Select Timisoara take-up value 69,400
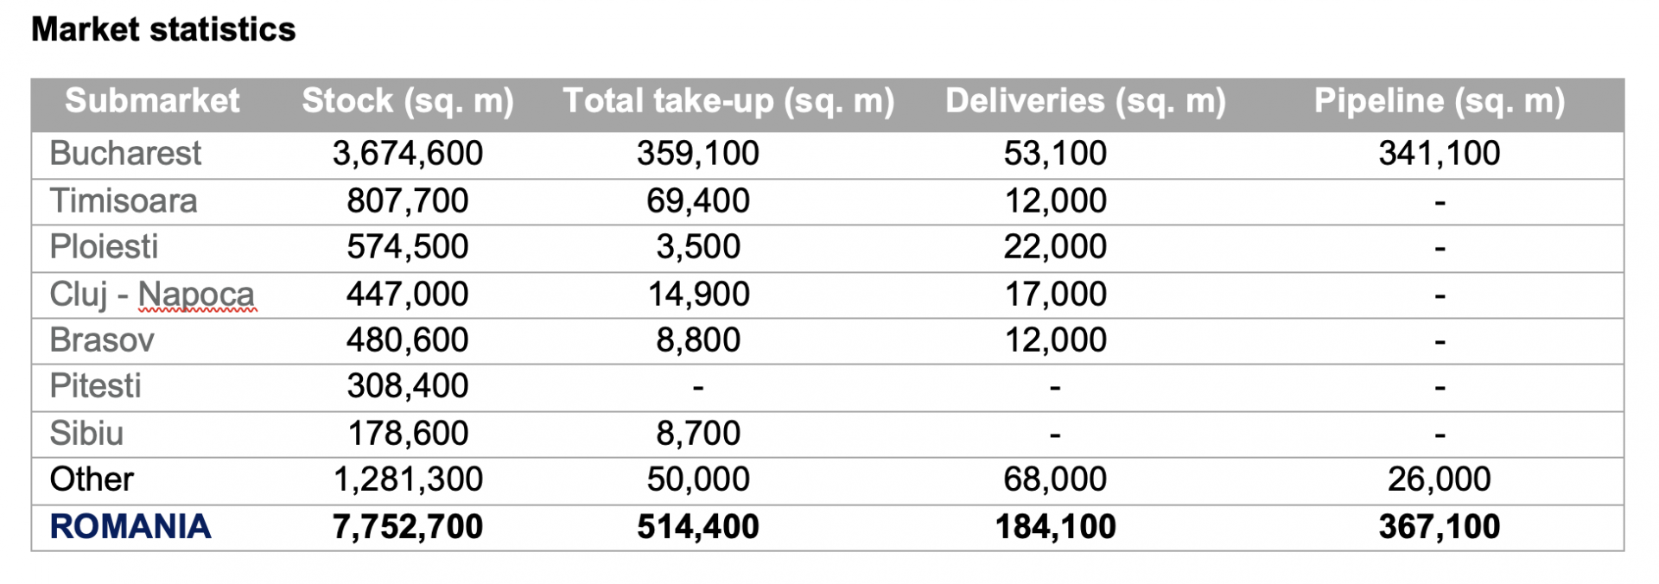 [698, 201]
